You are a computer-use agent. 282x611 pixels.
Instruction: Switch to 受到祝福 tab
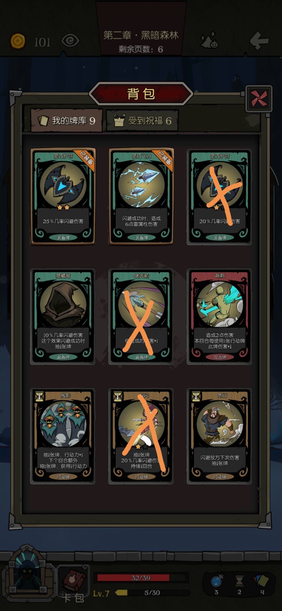[x=143, y=121]
